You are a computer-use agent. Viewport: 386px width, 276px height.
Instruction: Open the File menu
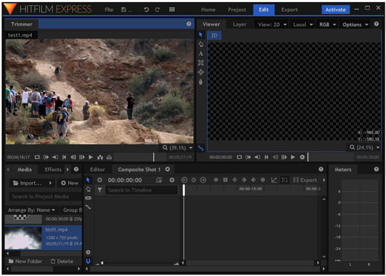[109, 10]
